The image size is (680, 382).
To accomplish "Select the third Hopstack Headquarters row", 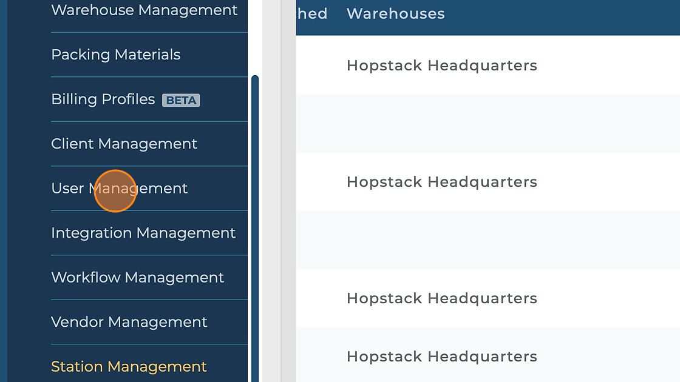I will (442, 298).
